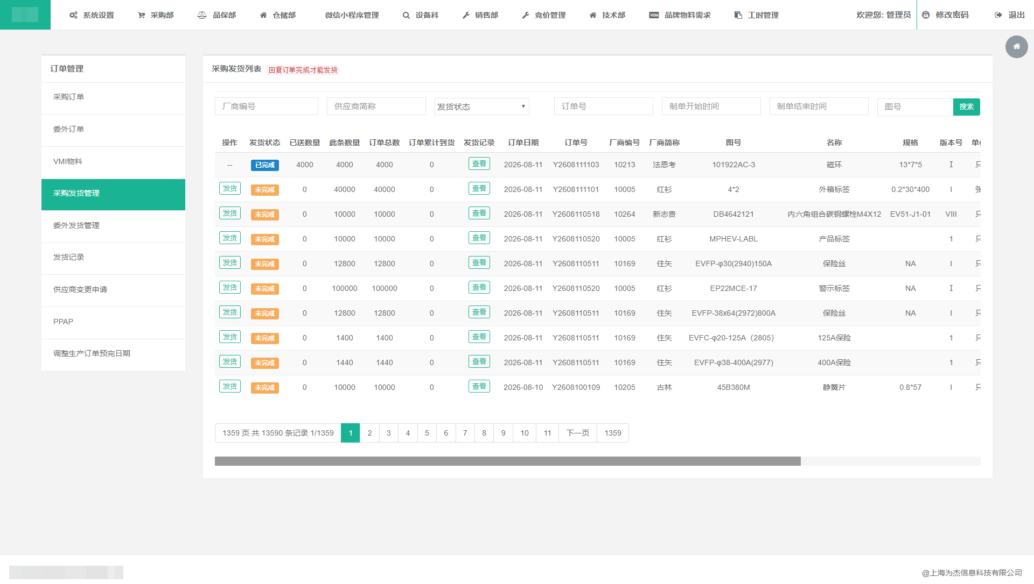The image size is (1034, 584).
Task: Focus the 制单结束时间 field
Action: (819, 106)
